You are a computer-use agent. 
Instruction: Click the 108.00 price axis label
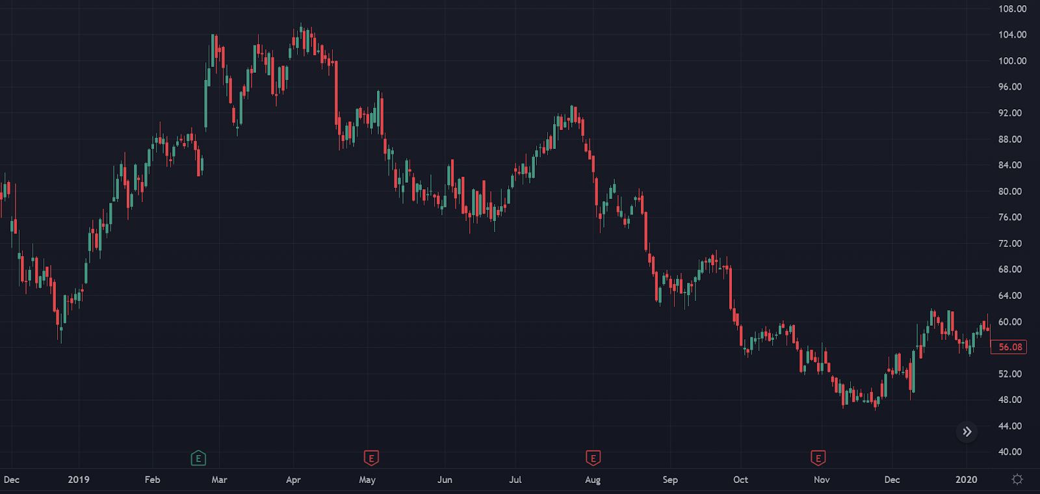1012,9
